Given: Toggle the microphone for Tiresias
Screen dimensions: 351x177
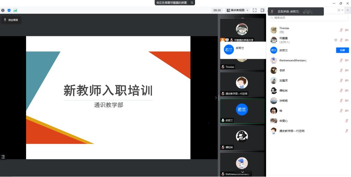Looking at the screenshot, I should pyautogui.click(x=341, y=30).
